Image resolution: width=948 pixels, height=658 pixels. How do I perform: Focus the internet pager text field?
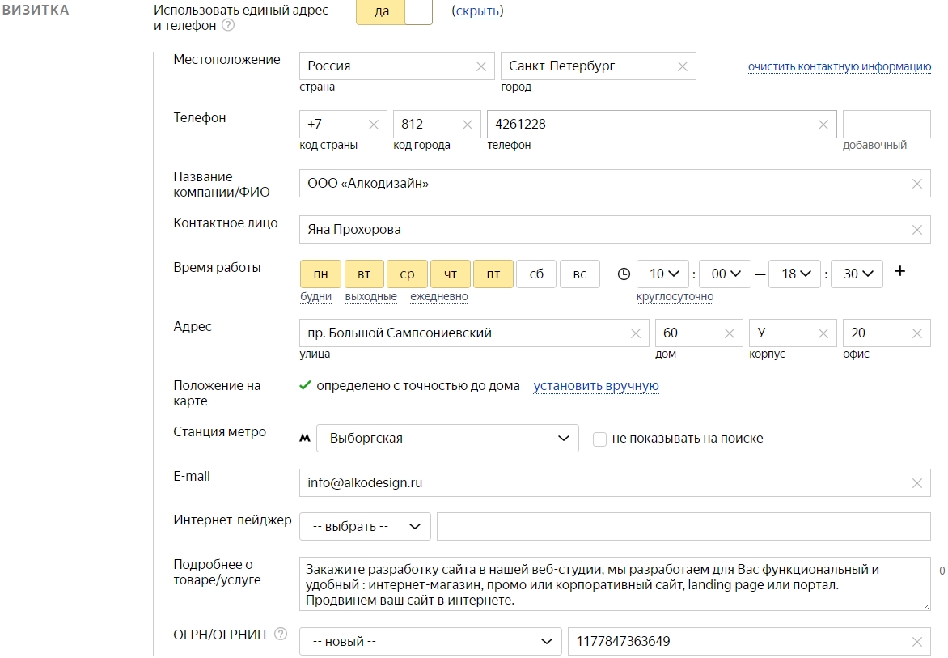683,527
